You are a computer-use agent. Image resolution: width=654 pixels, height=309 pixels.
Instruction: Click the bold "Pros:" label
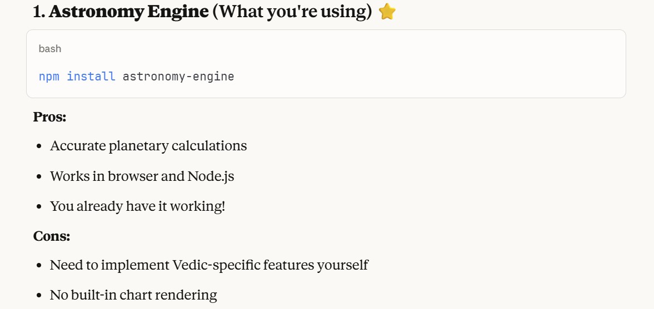coord(49,116)
